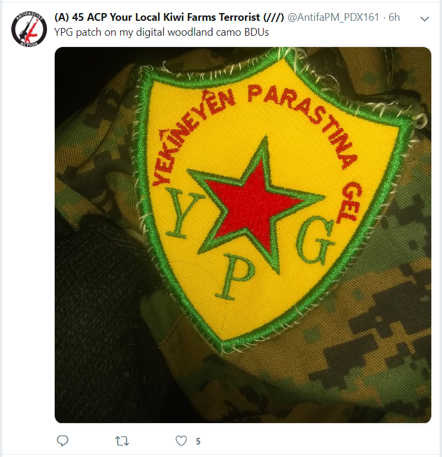442x457 pixels.
Task: Click the '(///)' suffix in the display name
Action: pos(273,17)
